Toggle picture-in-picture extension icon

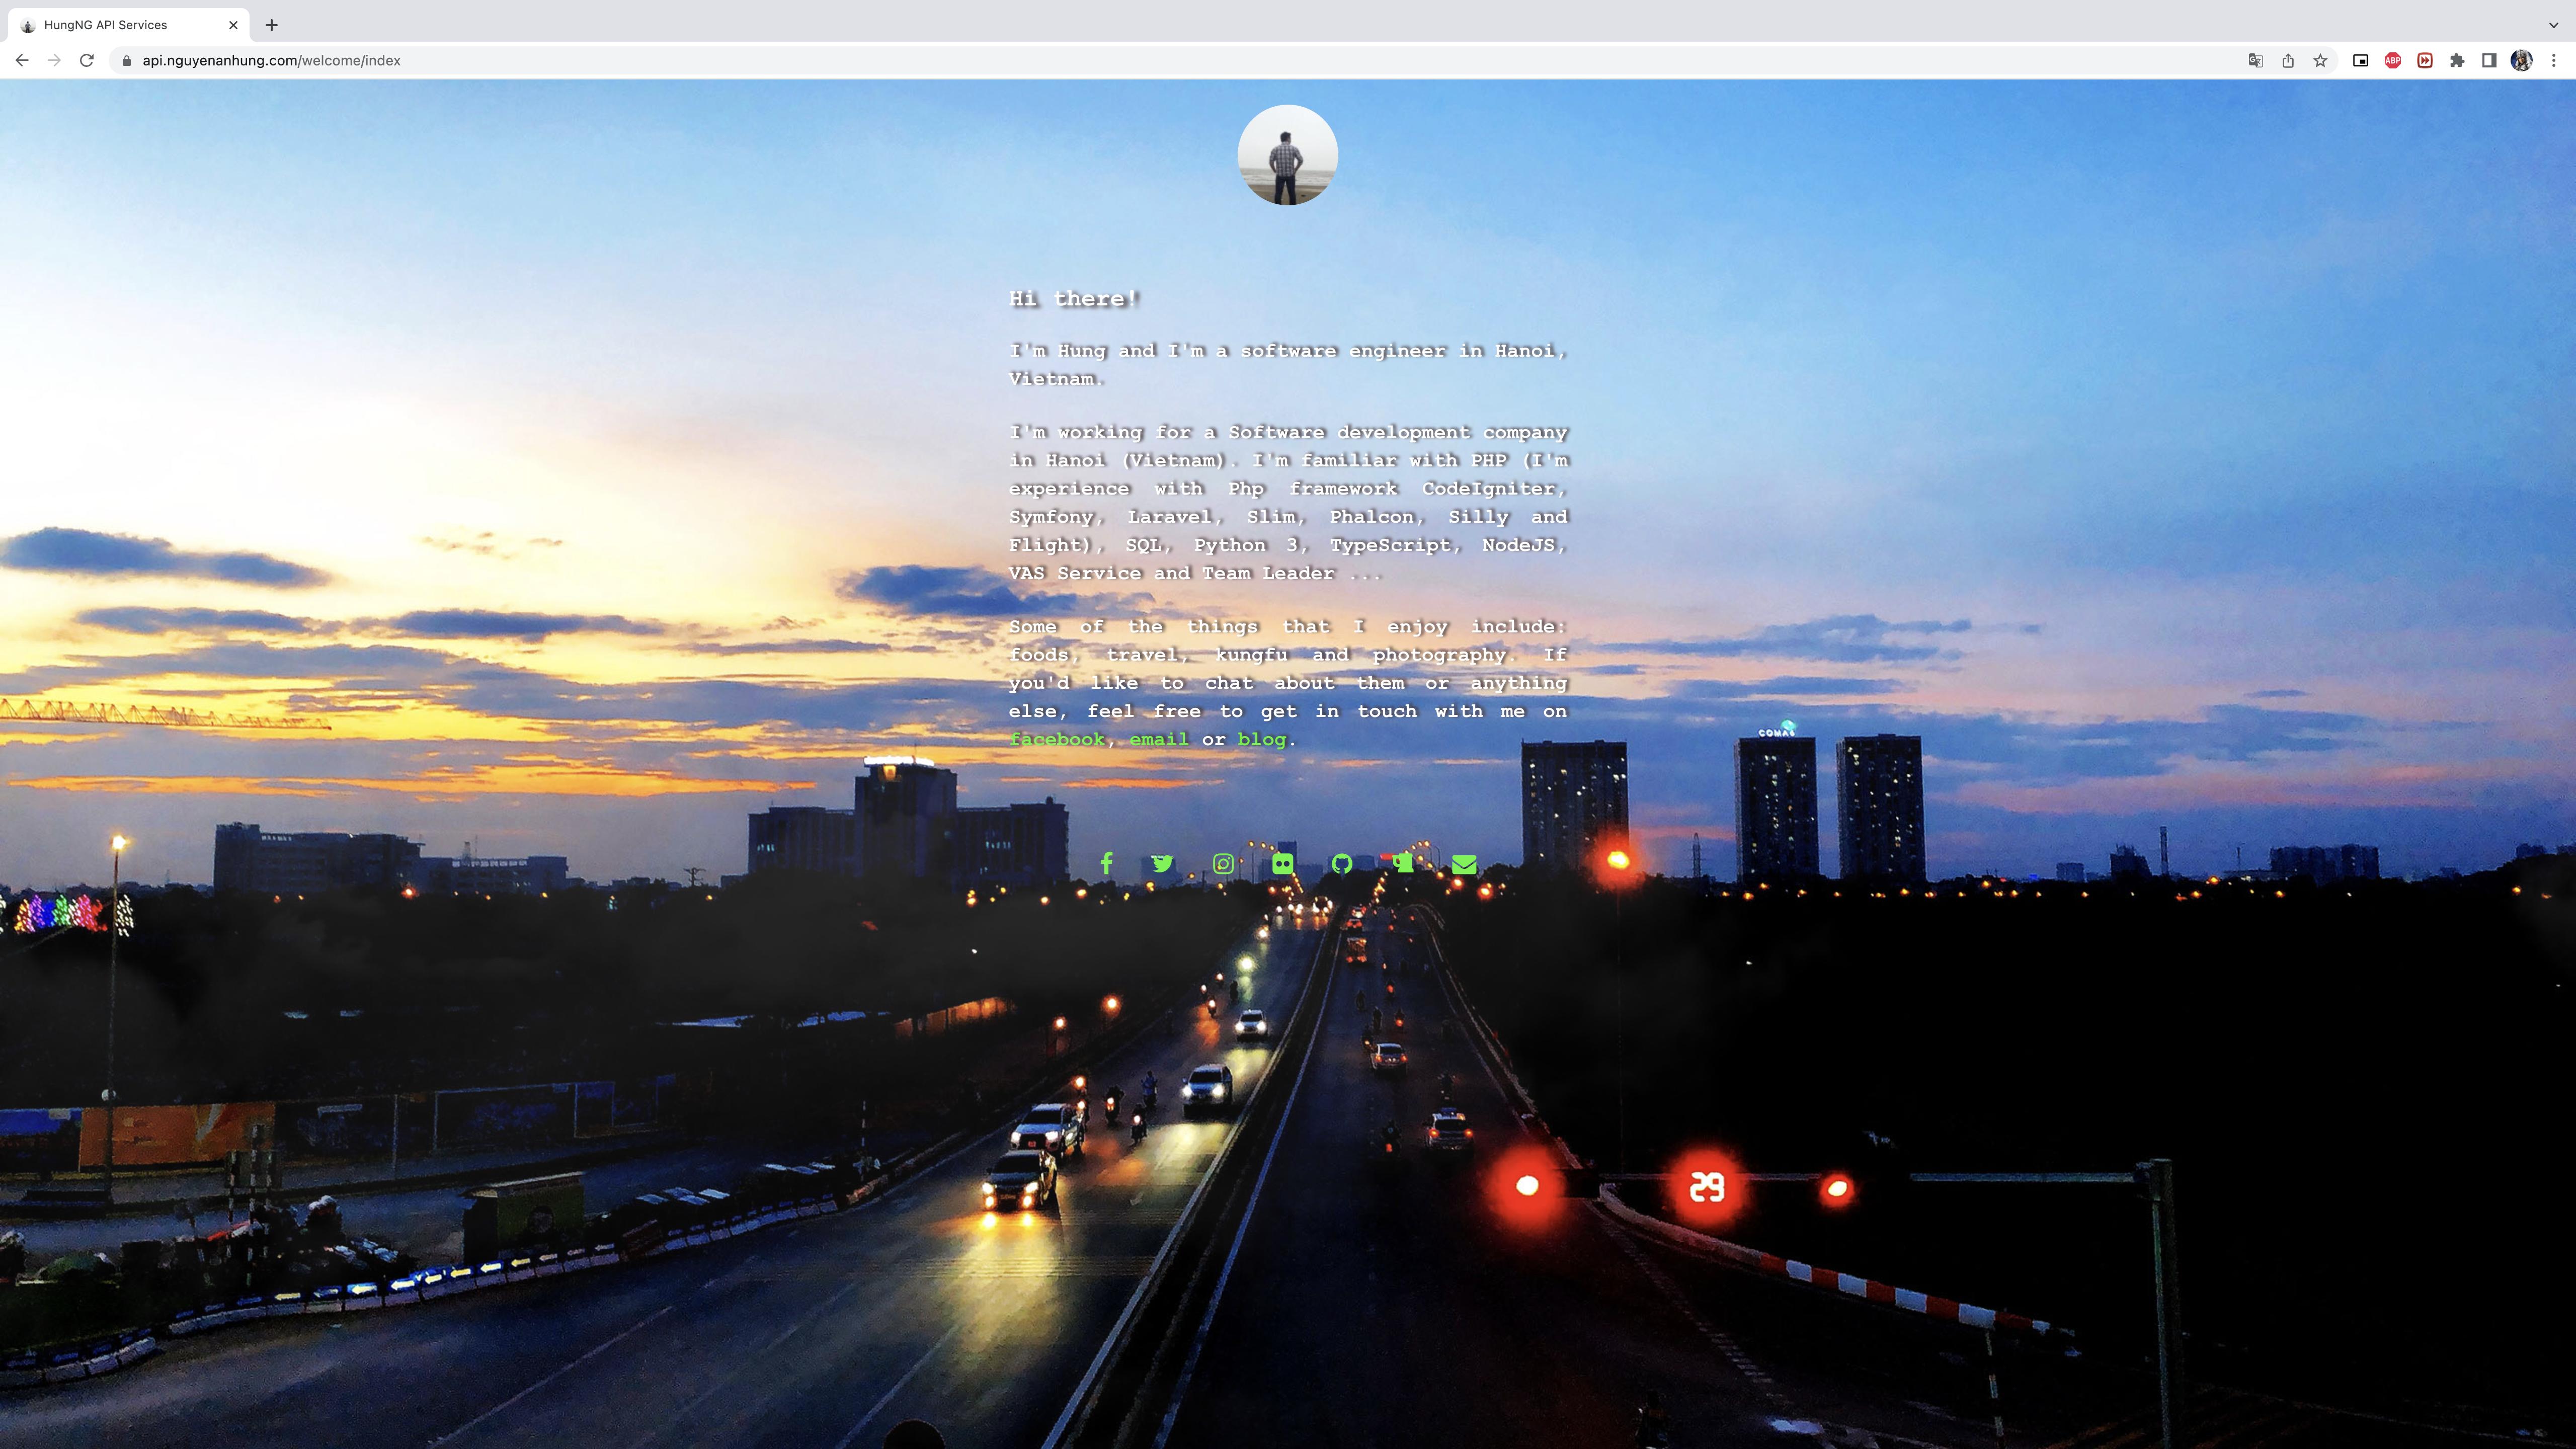pos(2360,60)
